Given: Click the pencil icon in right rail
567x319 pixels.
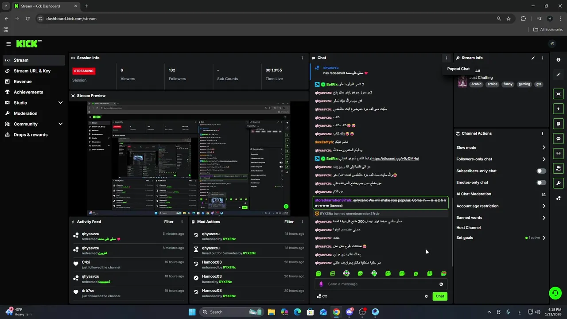Looking at the screenshot, I should (558, 74).
